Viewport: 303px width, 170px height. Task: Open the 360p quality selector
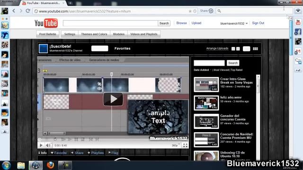click(176, 145)
